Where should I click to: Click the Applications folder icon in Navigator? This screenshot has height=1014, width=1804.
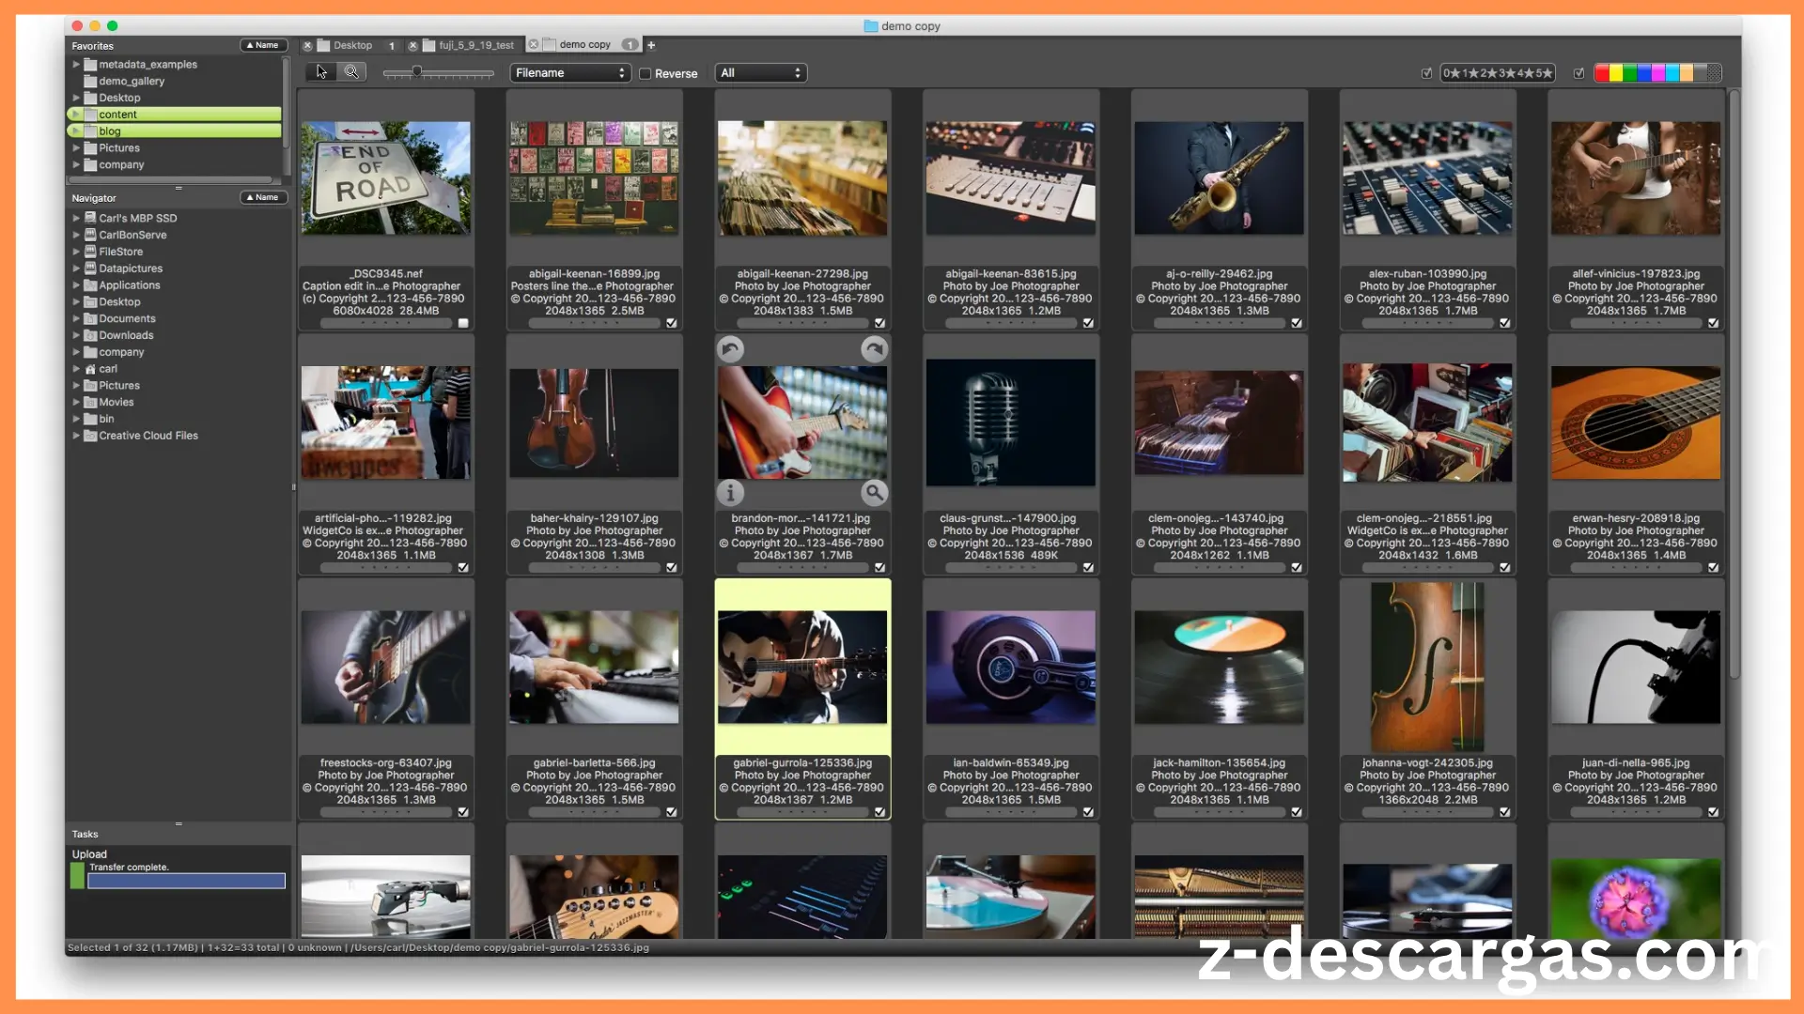(90, 285)
